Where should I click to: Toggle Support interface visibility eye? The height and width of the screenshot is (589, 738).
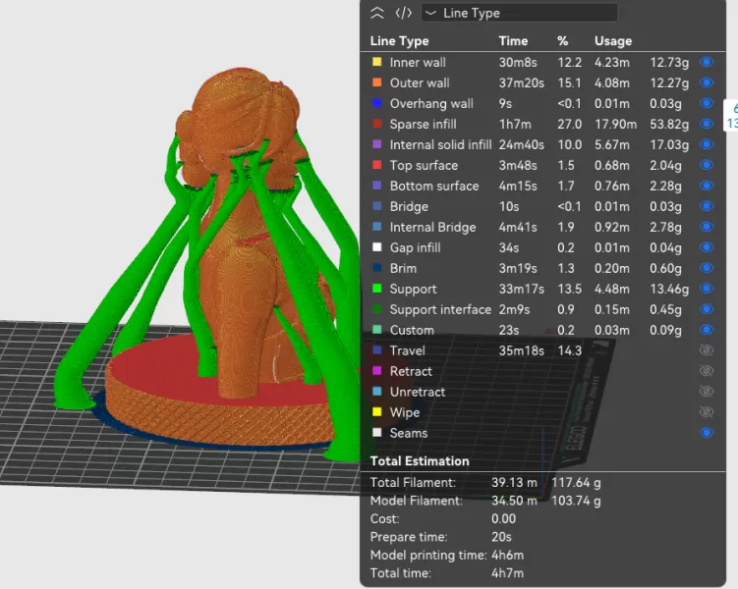coord(707,309)
